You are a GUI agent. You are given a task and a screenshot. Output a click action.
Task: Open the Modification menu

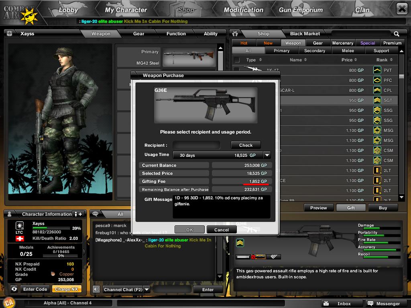coord(243,10)
